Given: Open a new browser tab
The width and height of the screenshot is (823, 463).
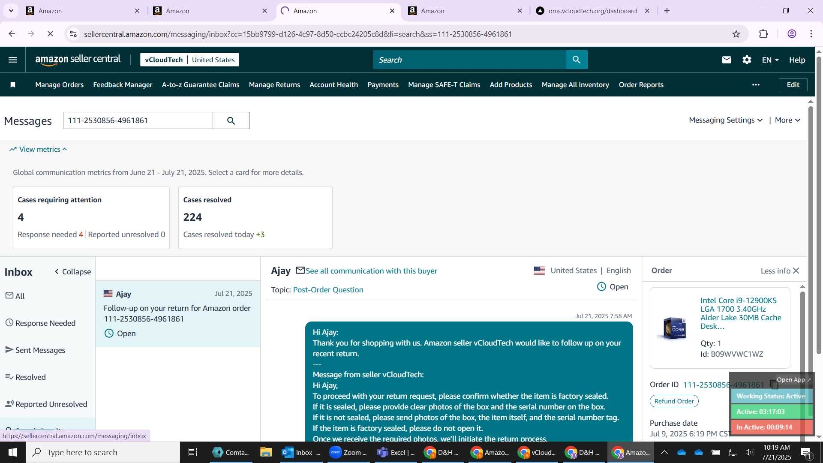Looking at the screenshot, I should click(667, 11).
